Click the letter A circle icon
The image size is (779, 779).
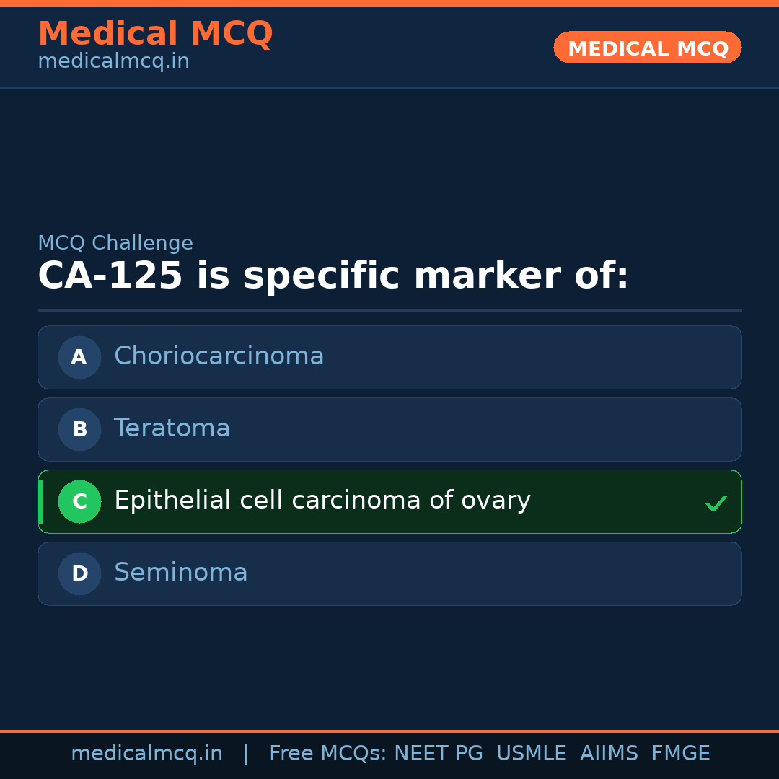pyautogui.click(x=79, y=357)
